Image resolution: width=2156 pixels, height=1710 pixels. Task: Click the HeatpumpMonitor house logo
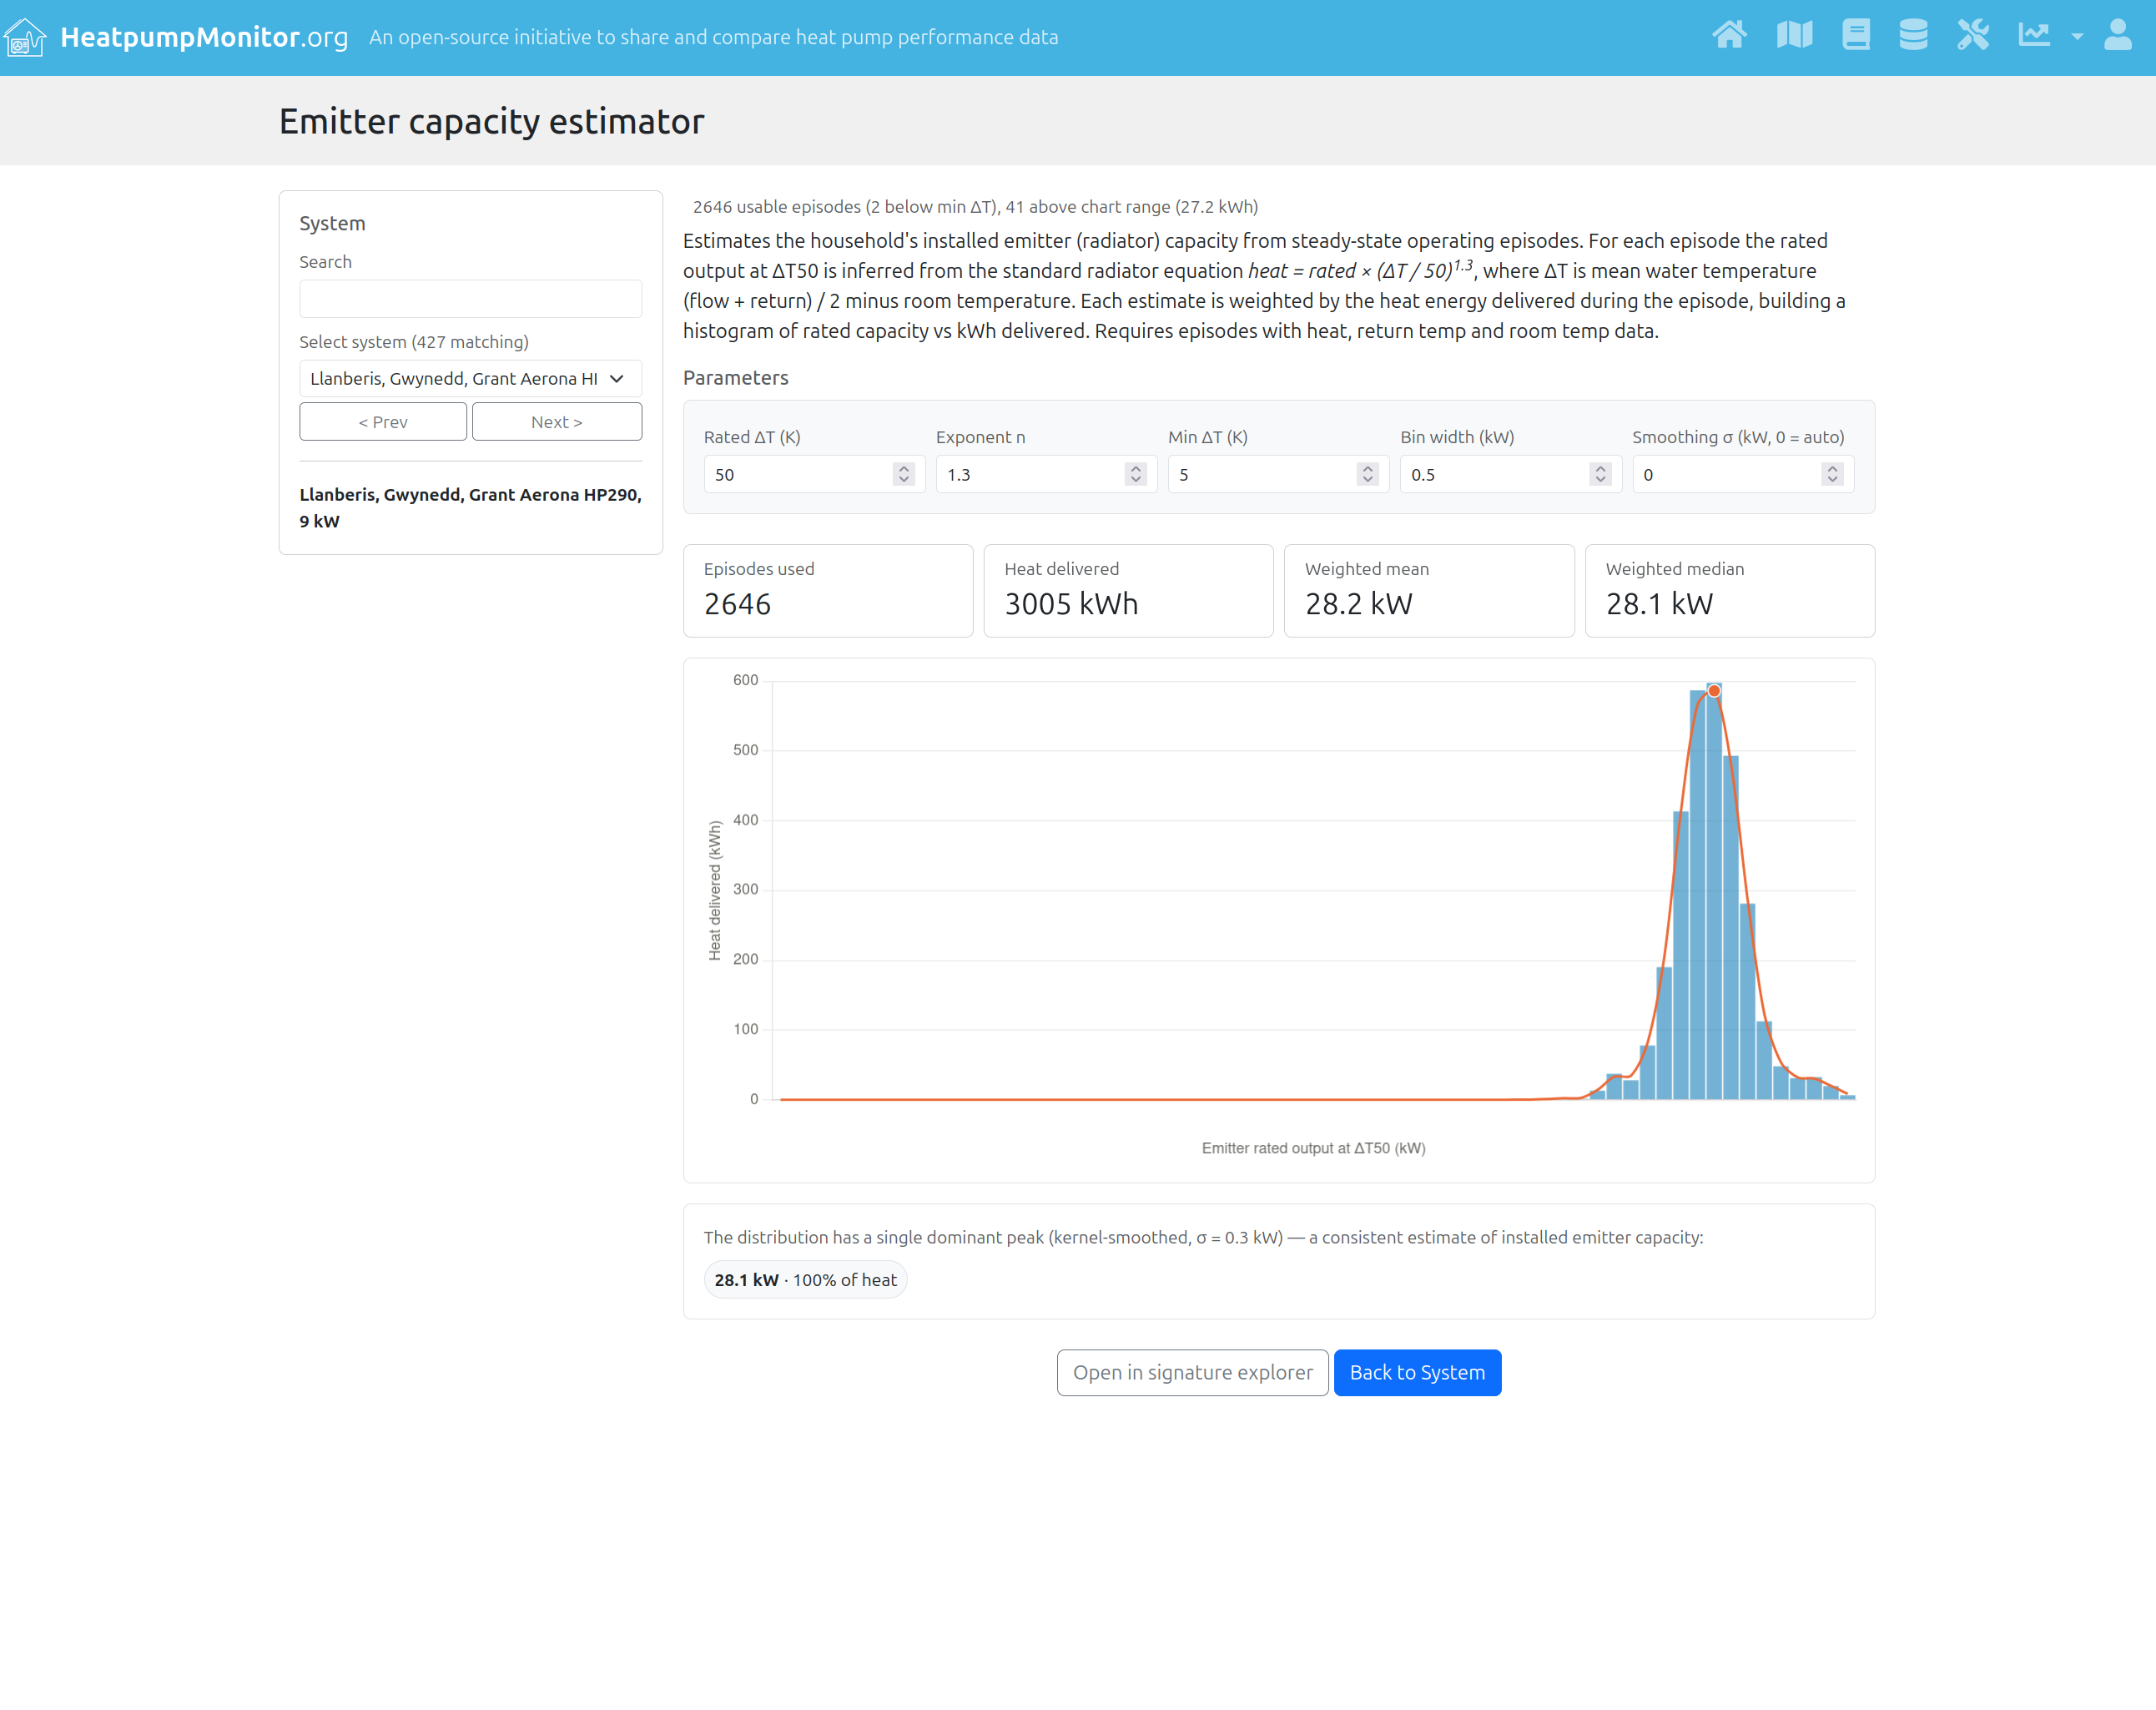[x=25, y=38]
